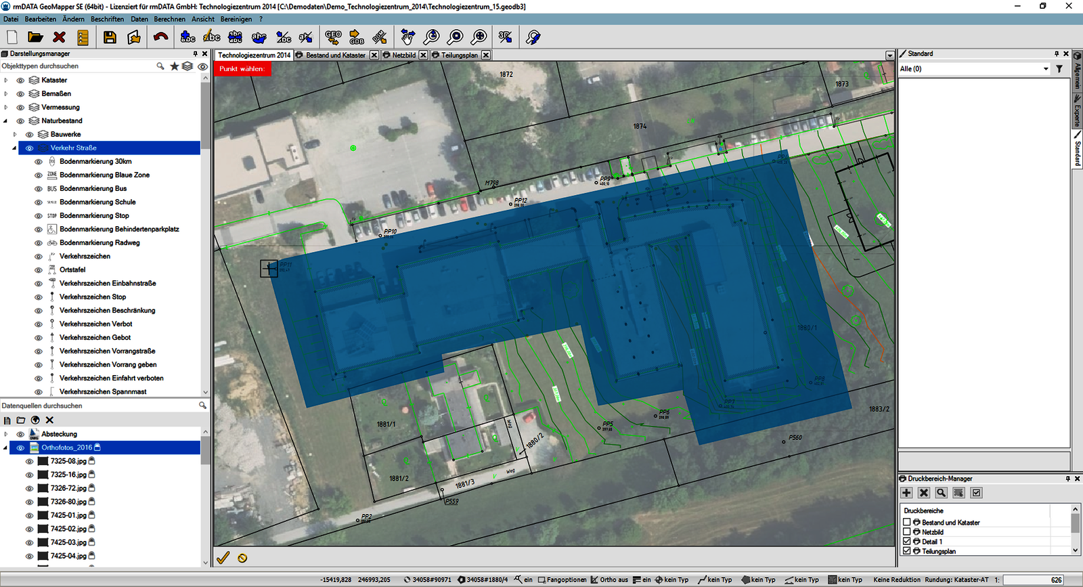
Task: Click the Ortho aus status bar button
Action: point(609,580)
